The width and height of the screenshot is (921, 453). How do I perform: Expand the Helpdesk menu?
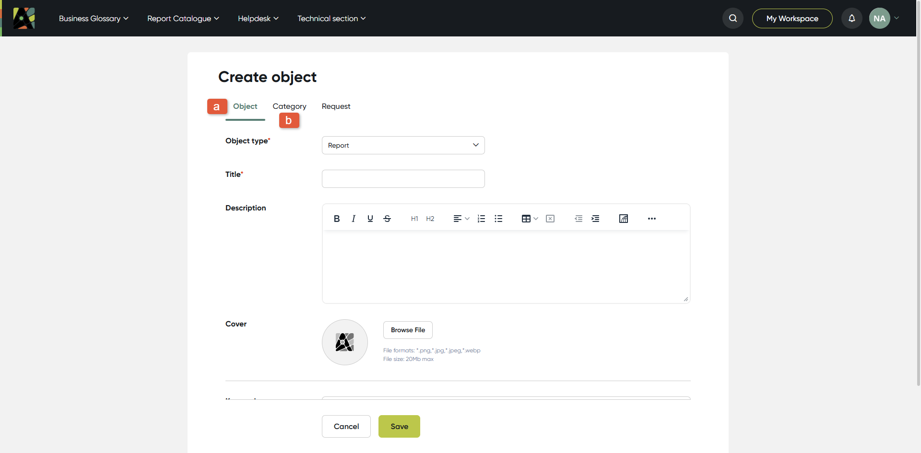tap(258, 18)
